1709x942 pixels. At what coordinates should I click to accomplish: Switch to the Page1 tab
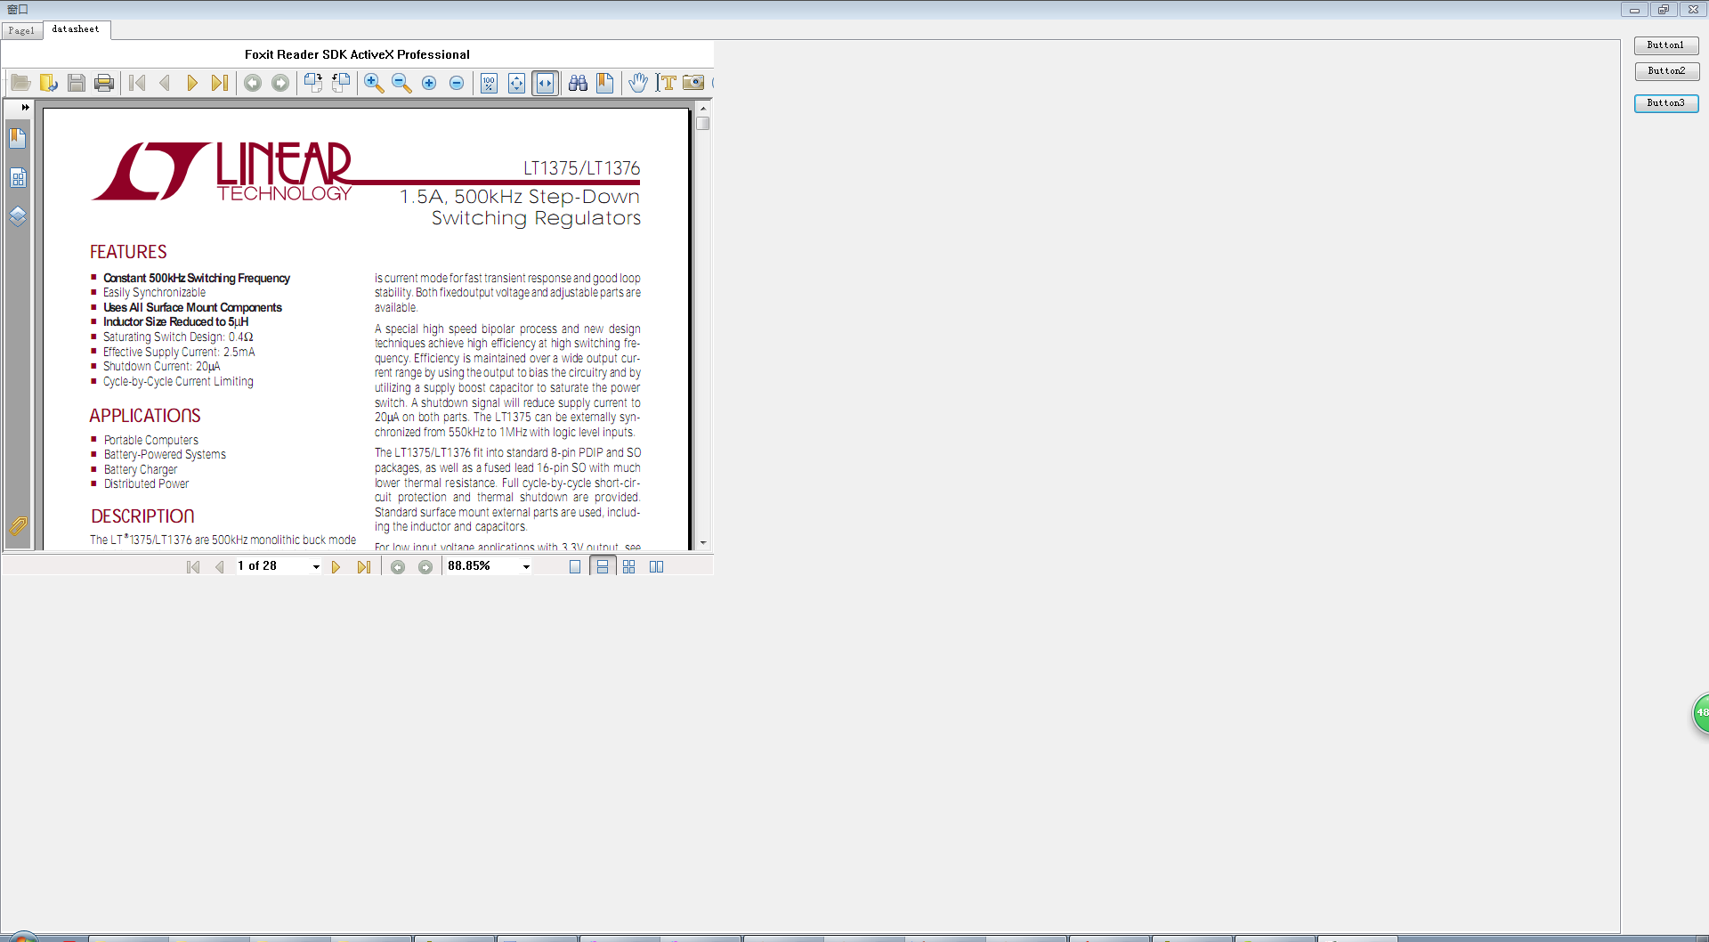(21, 30)
